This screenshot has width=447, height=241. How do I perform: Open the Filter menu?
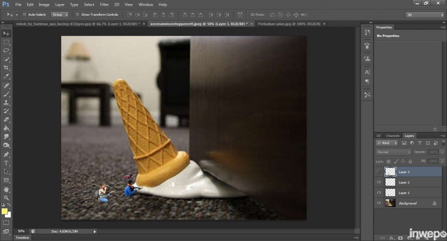(x=104, y=4)
